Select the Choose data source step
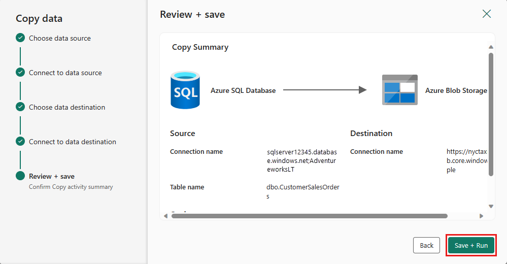Viewport: 507px width, 264px height. [x=59, y=38]
